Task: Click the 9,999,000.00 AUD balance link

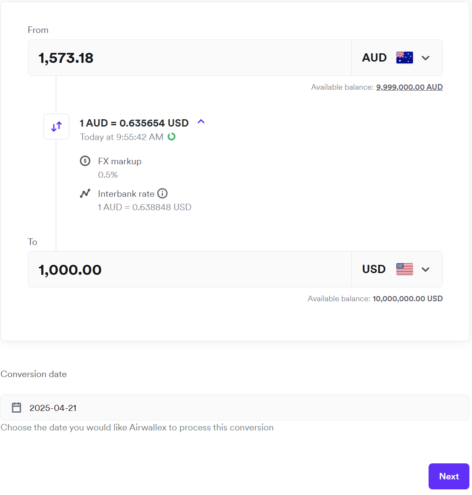Action: pyautogui.click(x=409, y=87)
